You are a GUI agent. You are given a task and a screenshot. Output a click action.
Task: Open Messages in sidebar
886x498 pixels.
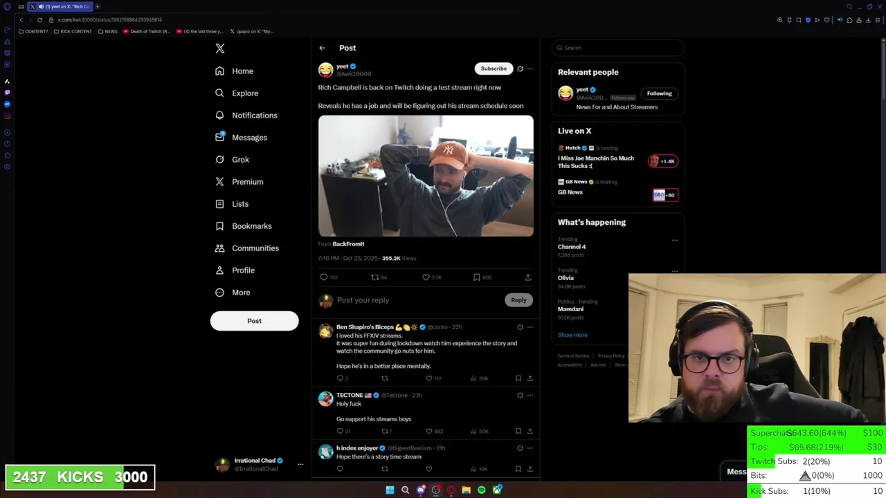tap(241, 138)
